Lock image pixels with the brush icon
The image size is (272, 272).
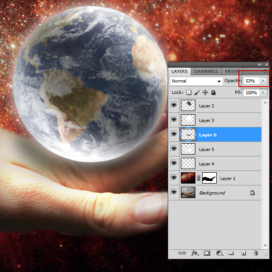197,92
